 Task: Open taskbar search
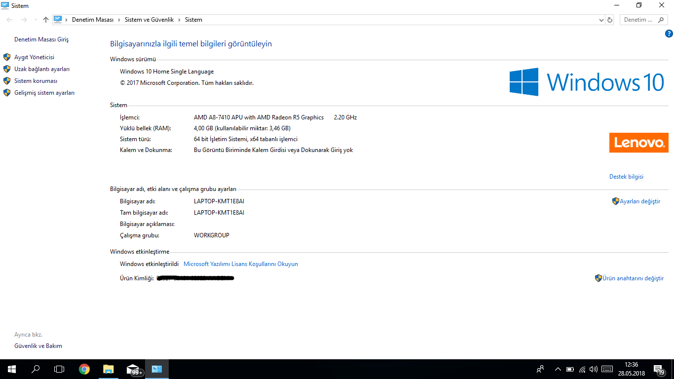tap(36, 369)
